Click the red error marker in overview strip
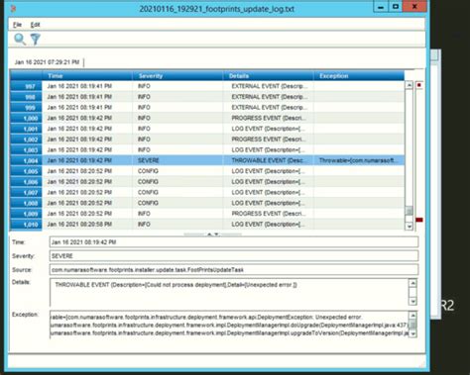This screenshot has width=470, height=375. tap(419, 220)
